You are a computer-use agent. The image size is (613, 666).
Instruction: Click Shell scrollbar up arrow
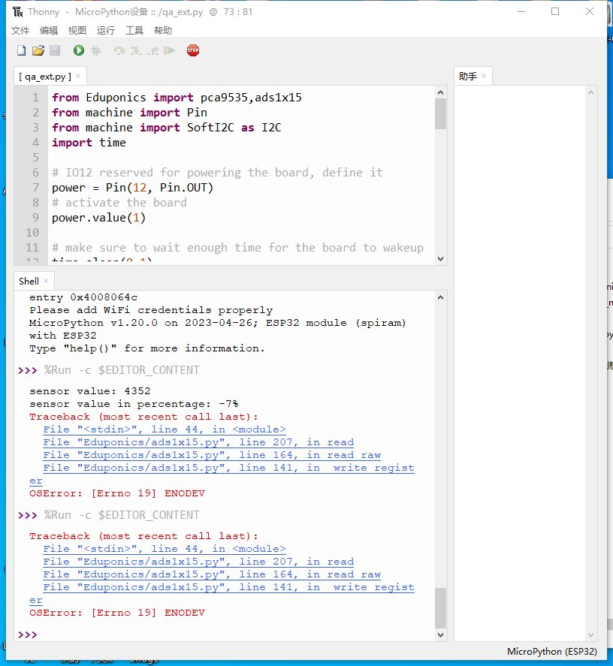440,297
